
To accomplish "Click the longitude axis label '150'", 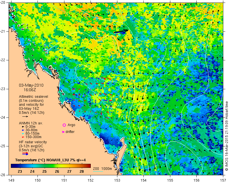I will [38, 180].
